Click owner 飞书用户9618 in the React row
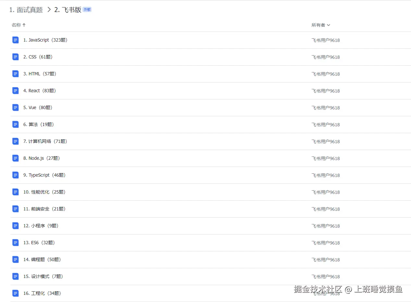This screenshot has height=302, width=411. point(326,91)
